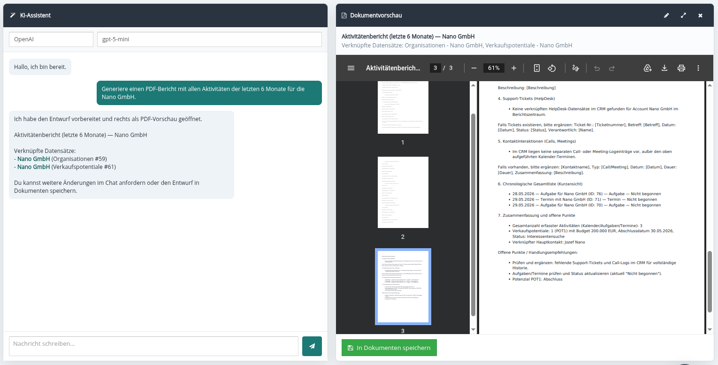Open the PDF viewer more actions menu
The height and width of the screenshot is (365, 718).
coord(698,68)
